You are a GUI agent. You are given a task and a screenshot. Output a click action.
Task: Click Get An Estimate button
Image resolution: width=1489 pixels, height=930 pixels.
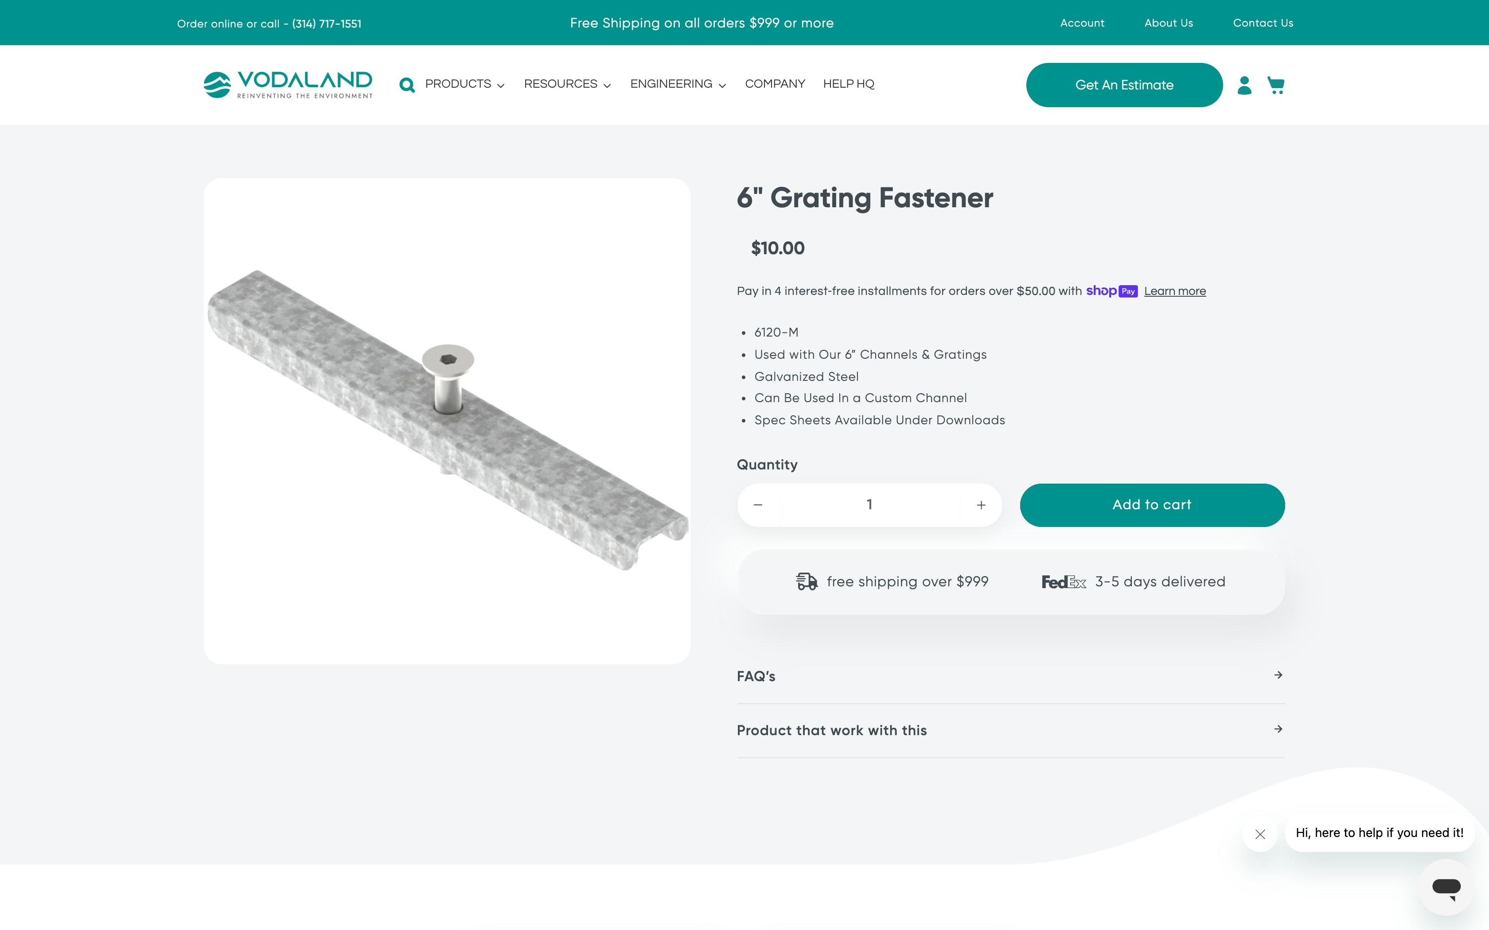1124,85
